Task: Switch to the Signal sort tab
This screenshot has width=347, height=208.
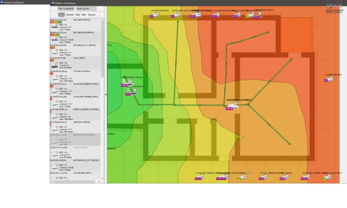Action: [x=61, y=15]
